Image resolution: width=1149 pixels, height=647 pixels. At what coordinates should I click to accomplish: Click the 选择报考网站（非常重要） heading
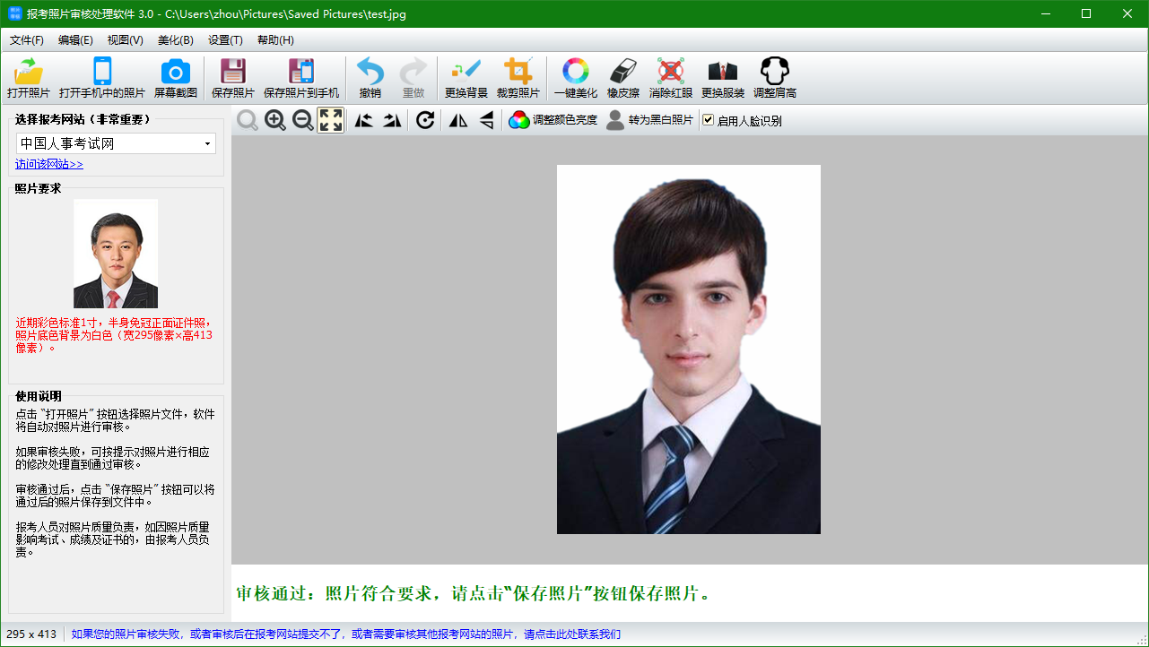(83, 119)
